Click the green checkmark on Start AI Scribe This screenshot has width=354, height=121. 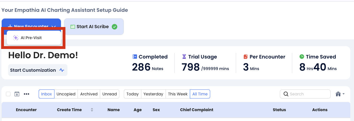click(114, 27)
